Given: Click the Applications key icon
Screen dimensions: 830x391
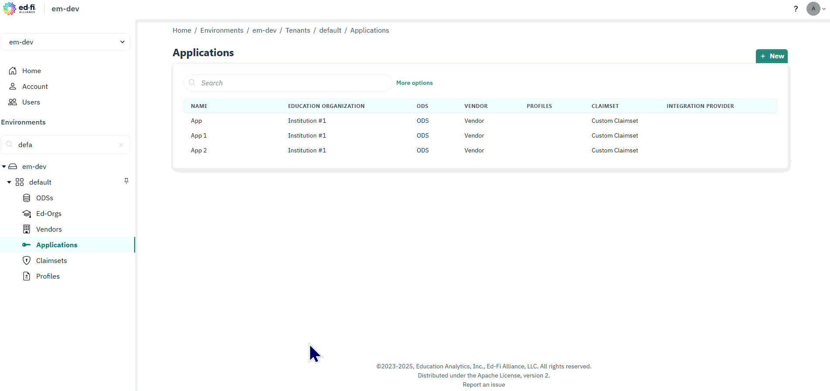Looking at the screenshot, I should pyautogui.click(x=27, y=245).
